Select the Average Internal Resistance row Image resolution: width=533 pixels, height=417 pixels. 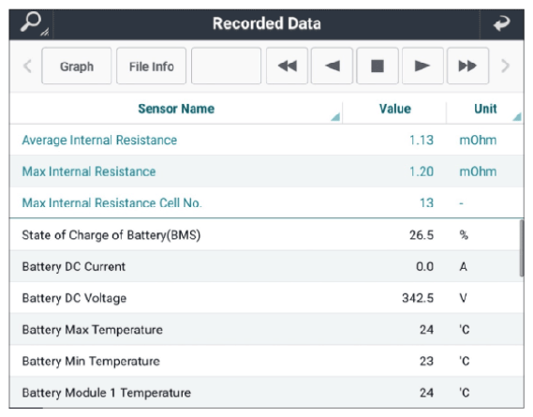point(267,140)
